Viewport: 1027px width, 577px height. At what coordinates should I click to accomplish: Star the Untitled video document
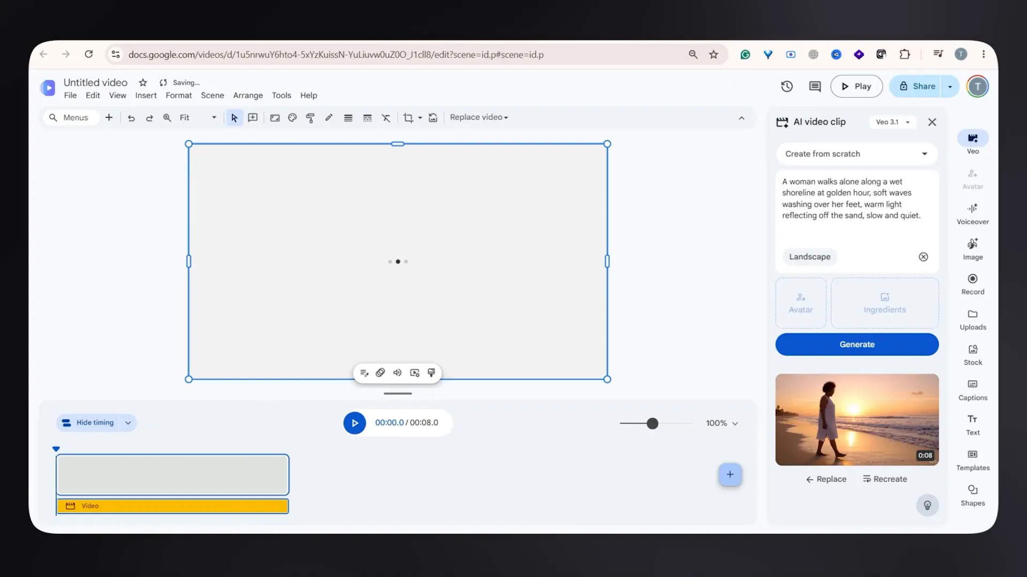(x=143, y=82)
